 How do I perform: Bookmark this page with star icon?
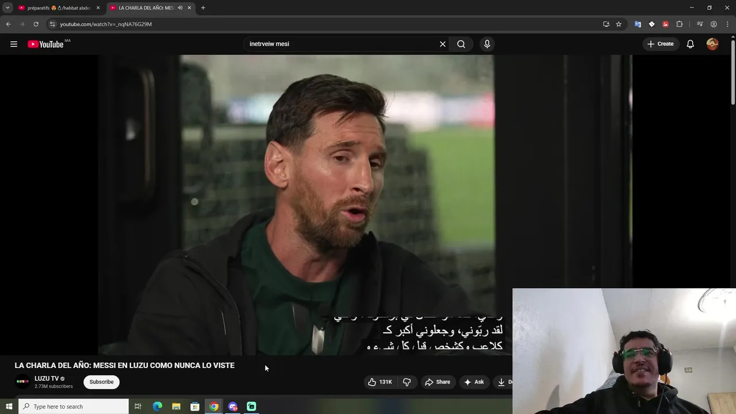click(619, 24)
